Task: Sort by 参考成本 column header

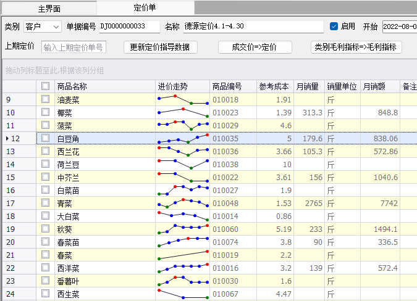Action: (x=275, y=86)
